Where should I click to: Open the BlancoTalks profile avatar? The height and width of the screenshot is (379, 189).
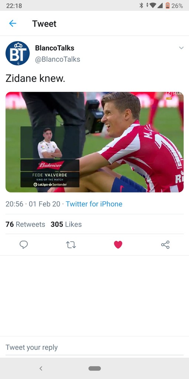click(x=18, y=53)
